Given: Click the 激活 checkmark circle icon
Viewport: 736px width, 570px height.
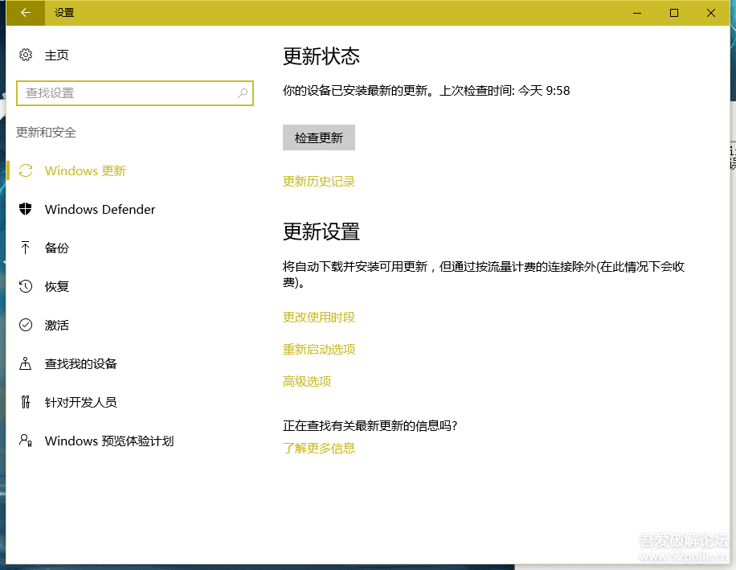Looking at the screenshot, I should pos(26,325).
